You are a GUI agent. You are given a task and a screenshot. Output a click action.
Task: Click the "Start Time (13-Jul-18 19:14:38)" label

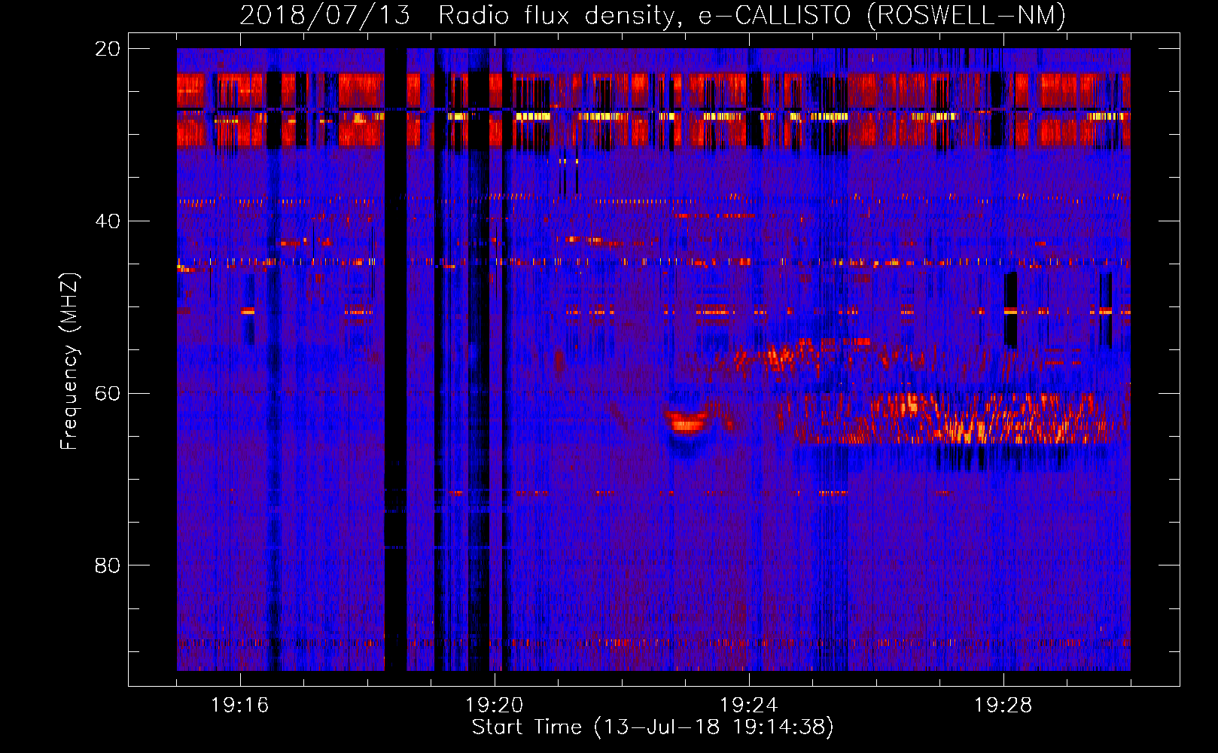(x=653, y=727)
